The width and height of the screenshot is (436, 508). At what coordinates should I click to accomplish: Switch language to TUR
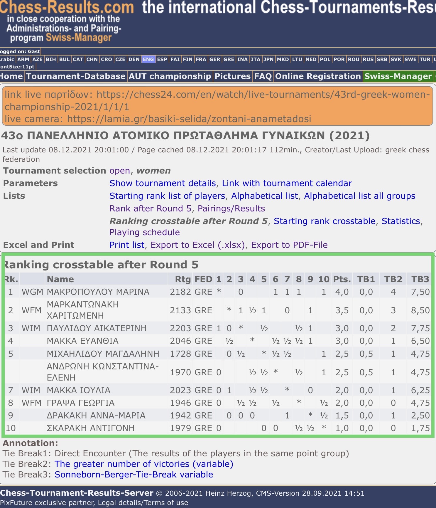coord(425,59)
